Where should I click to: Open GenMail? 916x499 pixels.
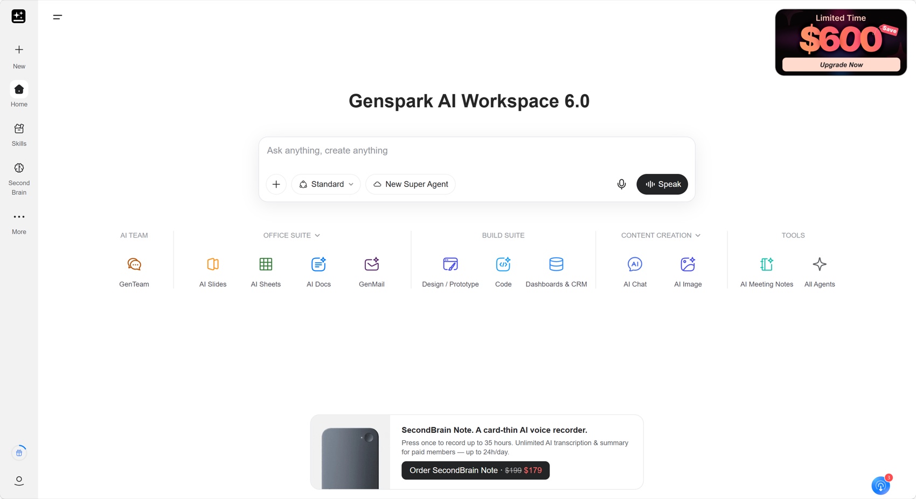pos(372,272)
